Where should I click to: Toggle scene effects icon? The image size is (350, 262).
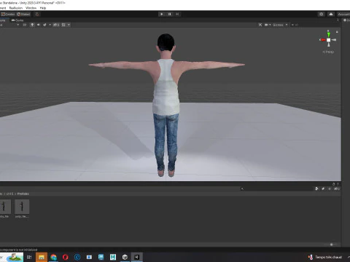click(44, 25)
